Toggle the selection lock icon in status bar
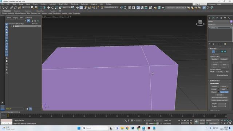This screenshot has width=233, height=131. (129, 120)
